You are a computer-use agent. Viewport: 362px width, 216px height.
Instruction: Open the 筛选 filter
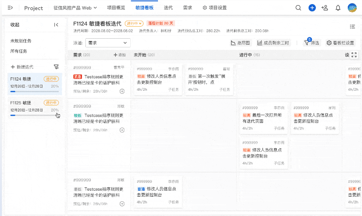pos(312,43)
